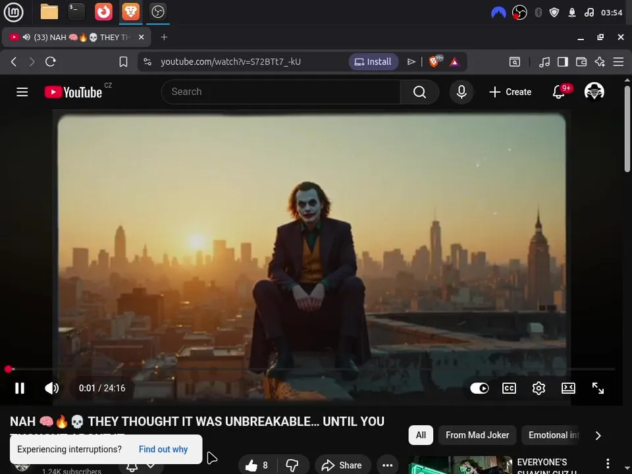Open the Brave playlist music note icon
The width and height of the screenshot is (632, 474).
point(544,62)
